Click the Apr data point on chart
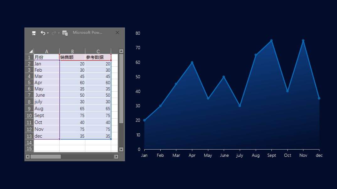This screenshot has height=189, width=337. [x=192, y=62]
